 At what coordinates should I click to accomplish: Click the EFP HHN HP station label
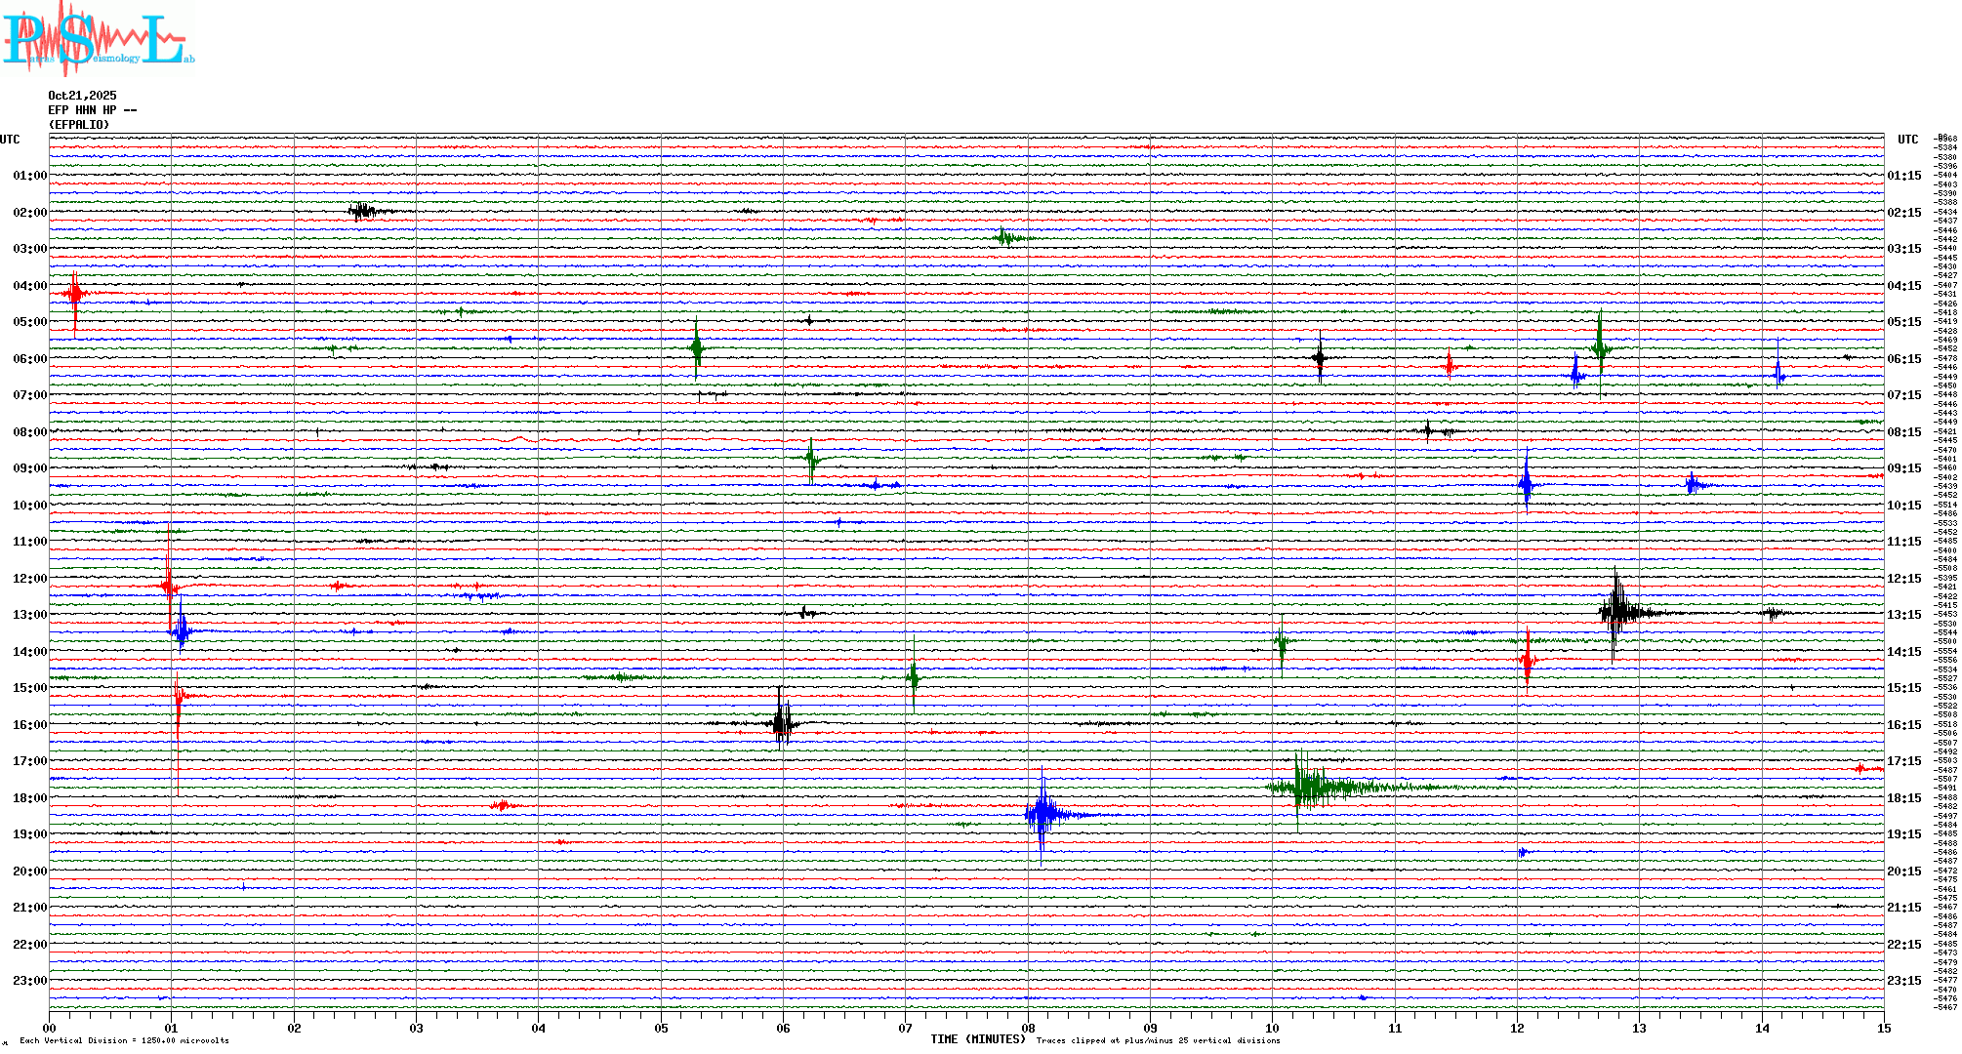tap(92, 110)
